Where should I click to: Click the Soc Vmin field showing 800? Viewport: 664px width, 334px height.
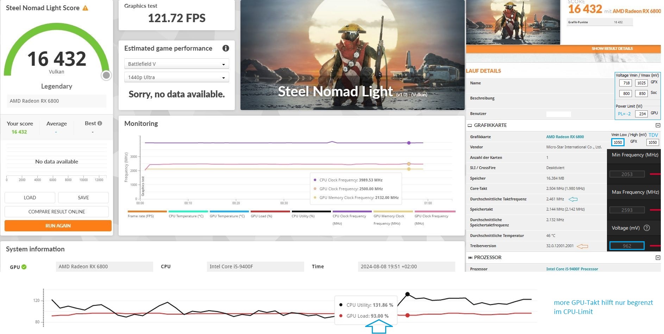click(x=626, y=94)
